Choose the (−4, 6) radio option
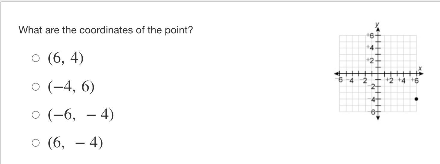The image size is (440, 164). (x=35, y=87)
